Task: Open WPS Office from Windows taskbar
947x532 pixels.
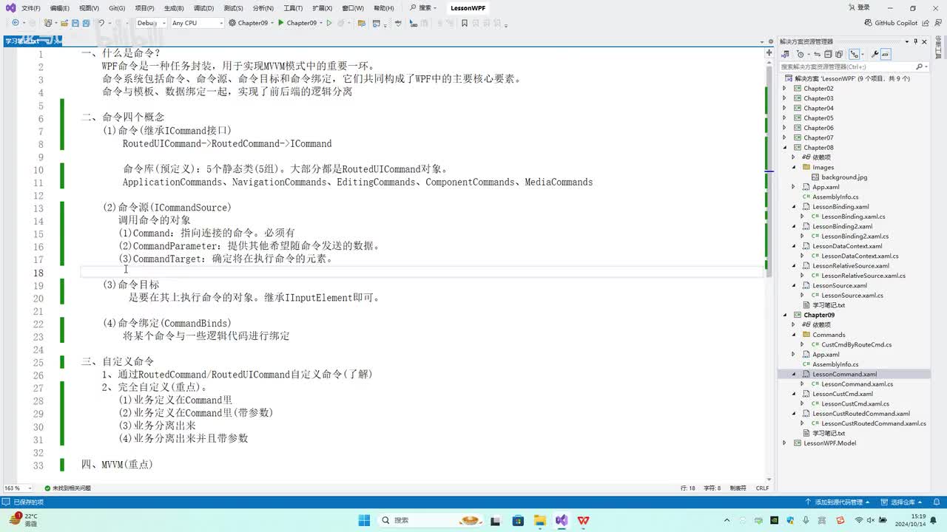Action: click(x=584, y=520)
